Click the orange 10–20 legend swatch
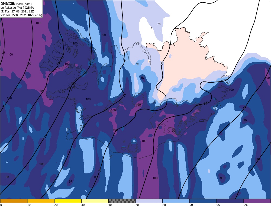Image resolution: width=271 pixels, height=207 pixels. point(41,201)
